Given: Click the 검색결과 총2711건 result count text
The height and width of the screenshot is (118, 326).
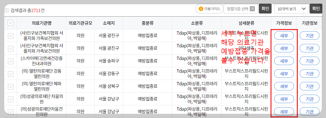Looking at the screenshot, I should click(x=27, y=10).
